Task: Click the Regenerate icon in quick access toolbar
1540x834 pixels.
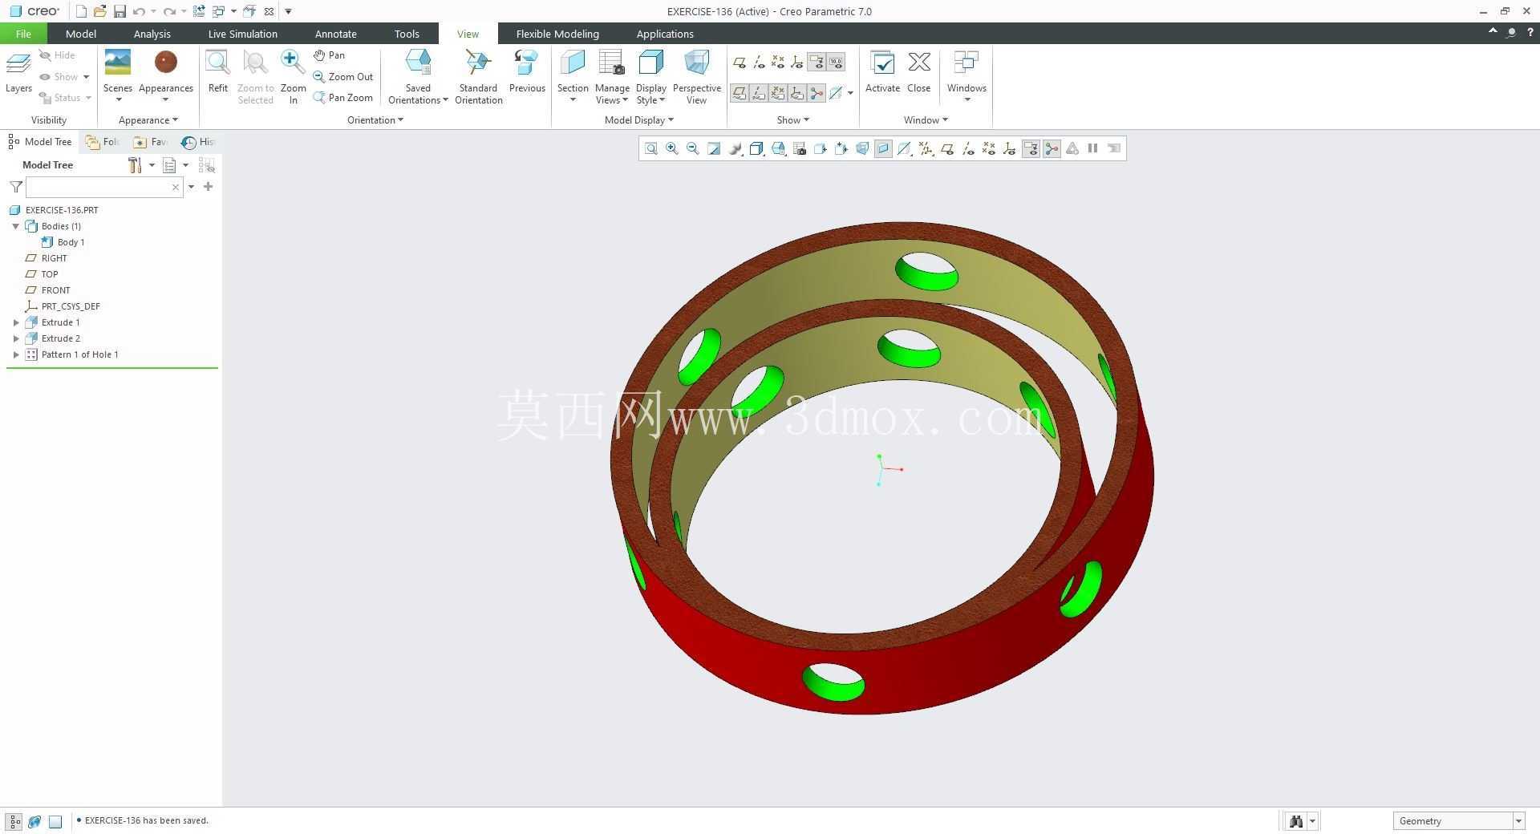Action: coord(199,11)
